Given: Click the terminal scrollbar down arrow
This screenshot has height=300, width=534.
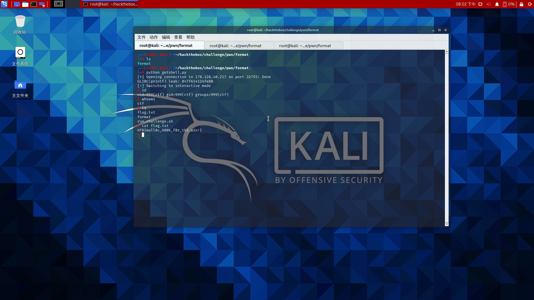Looking at the screenshot, I should coord(447,224).
